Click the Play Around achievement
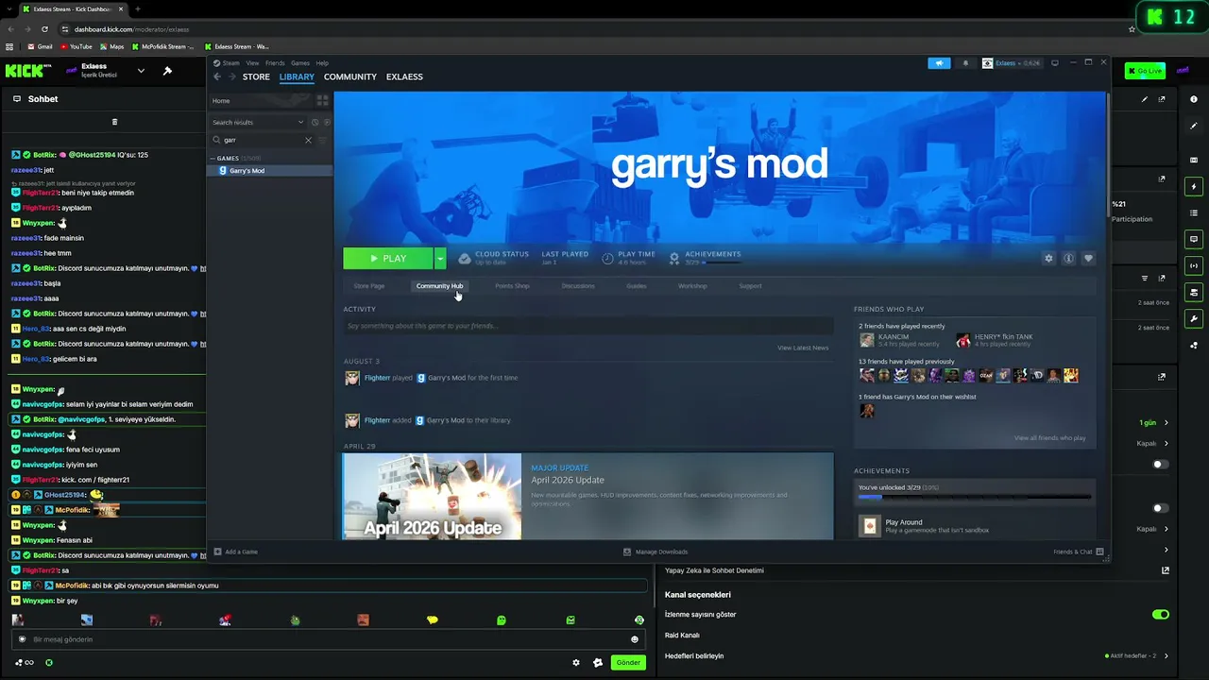The width and height of the screenshot is (1209, 680). point(974,526)
